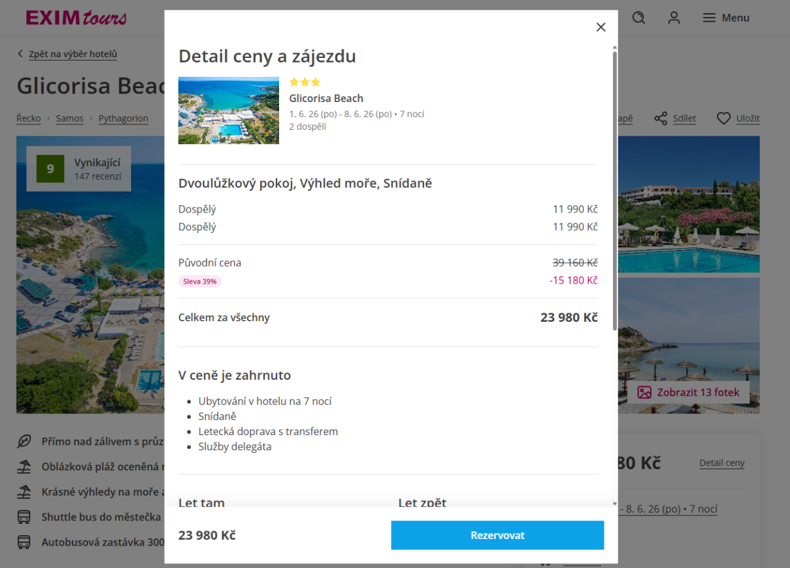Click the Sleva 39% discount badge
This screenshot has height=568, width=790.
point(200,282)
